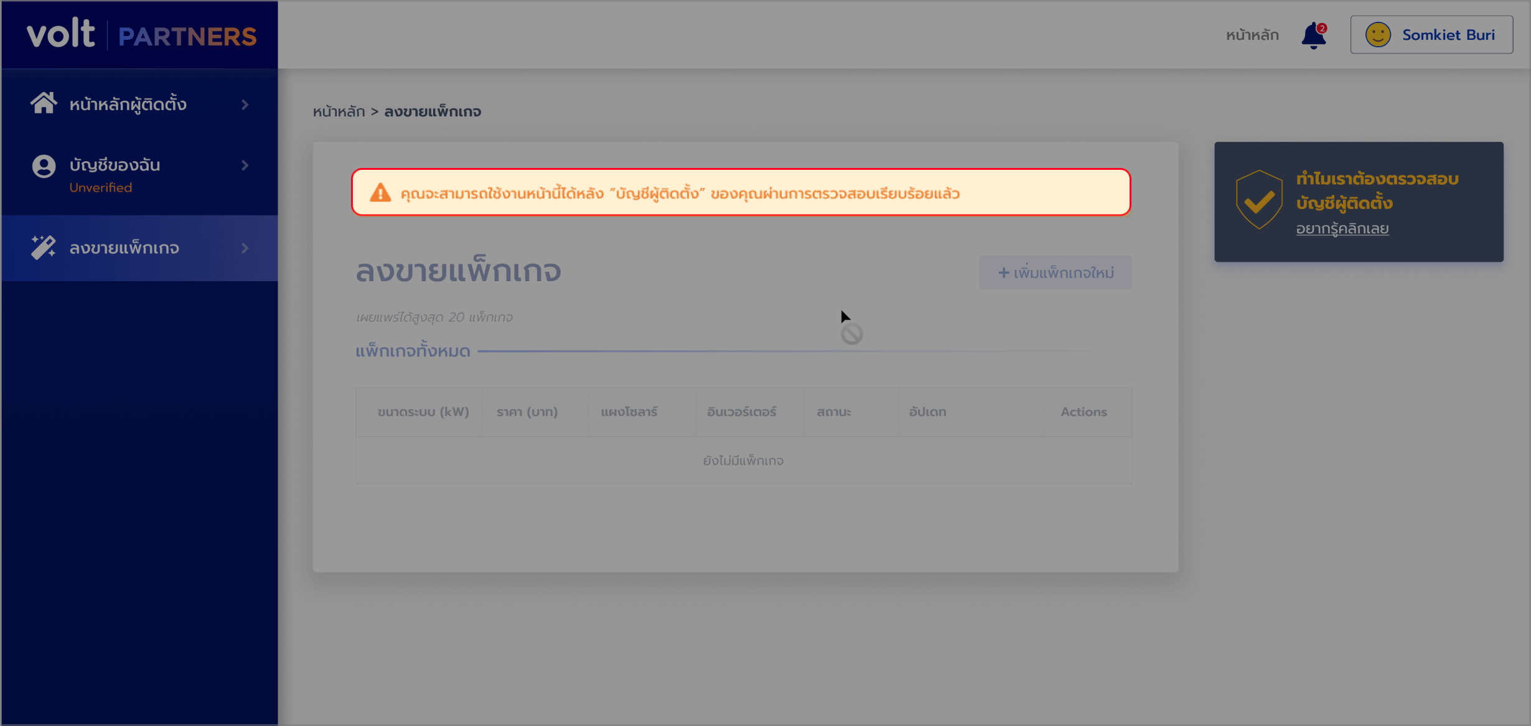Click Unverified status under account
The width and height of the screenshot is (1531, 726).
click(x=101, y=187)
